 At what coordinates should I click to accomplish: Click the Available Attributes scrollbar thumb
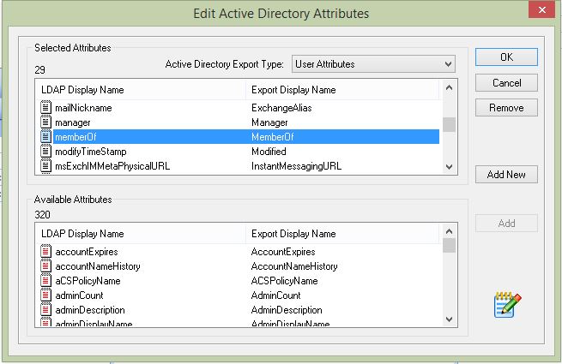[449, 246]
